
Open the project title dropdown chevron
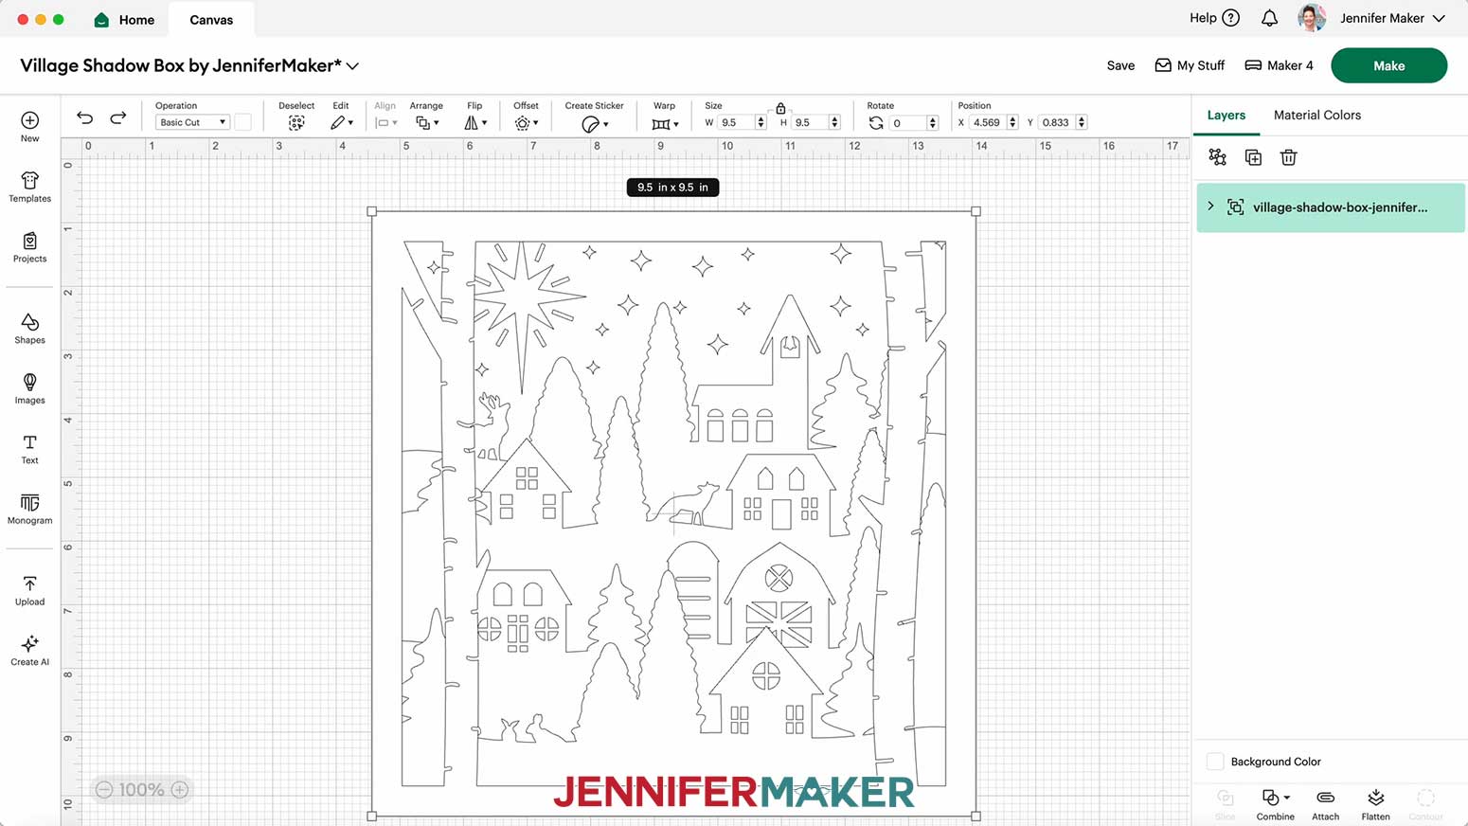click(x=352, y=66)
